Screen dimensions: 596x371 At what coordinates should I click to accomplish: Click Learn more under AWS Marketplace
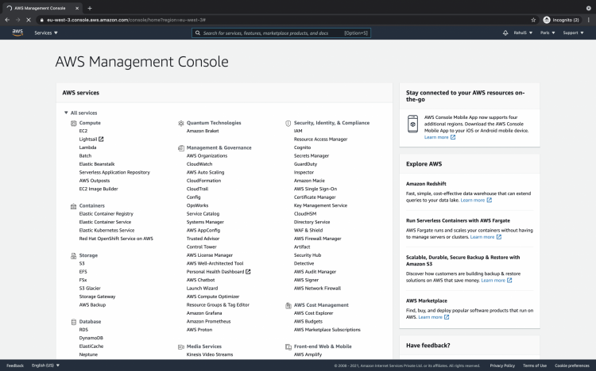(x=430, y=317)
